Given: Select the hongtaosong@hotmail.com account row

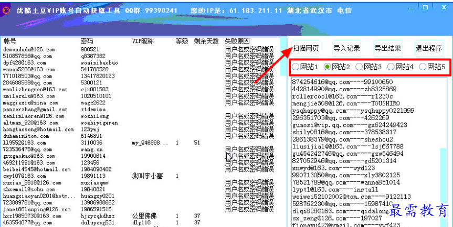Looking at the screenshot, I should click(x=139, y=129).
